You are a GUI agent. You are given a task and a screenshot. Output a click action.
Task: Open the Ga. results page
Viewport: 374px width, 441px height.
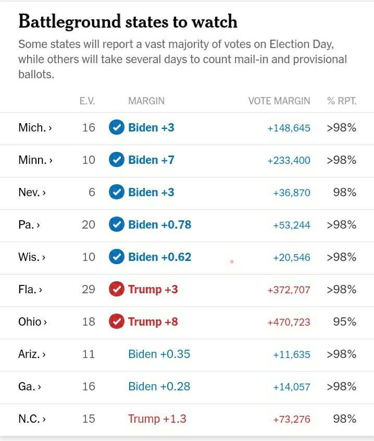[30, 387]
